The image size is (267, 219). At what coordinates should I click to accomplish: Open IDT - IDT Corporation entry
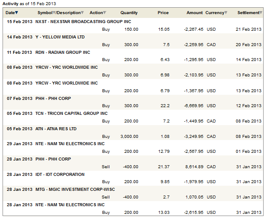(x=60, y=175)
